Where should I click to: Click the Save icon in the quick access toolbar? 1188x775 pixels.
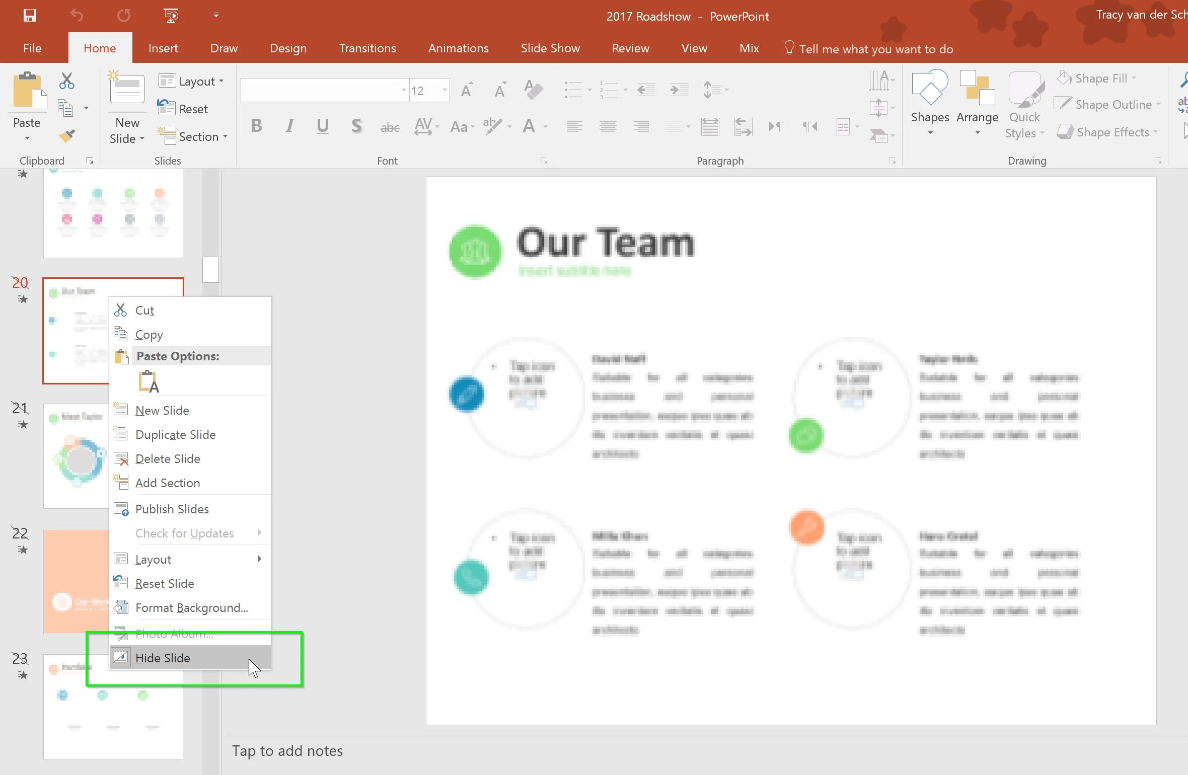click(x=30, y=16)
